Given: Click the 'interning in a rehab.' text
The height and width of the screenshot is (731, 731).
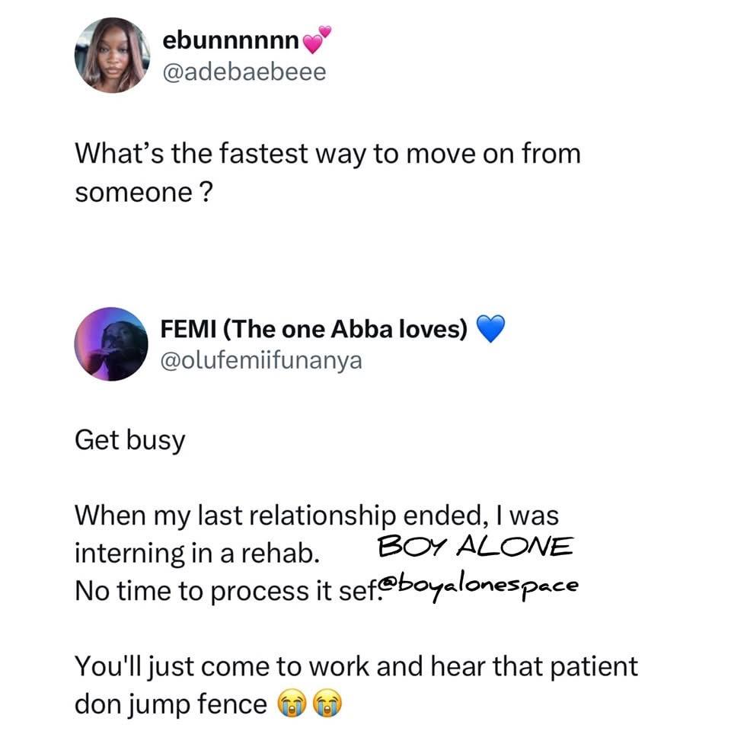Looking at the screenshot, I should click(x=197, y=554).
